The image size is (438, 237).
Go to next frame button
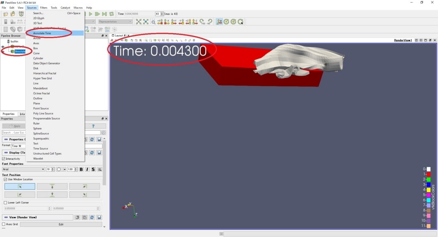pos(97,14)
